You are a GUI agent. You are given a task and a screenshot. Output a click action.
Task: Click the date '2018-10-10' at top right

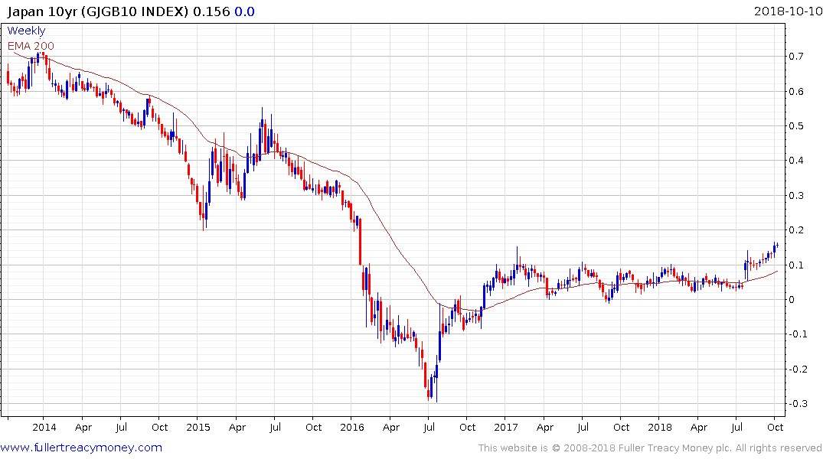click(789, 11)
